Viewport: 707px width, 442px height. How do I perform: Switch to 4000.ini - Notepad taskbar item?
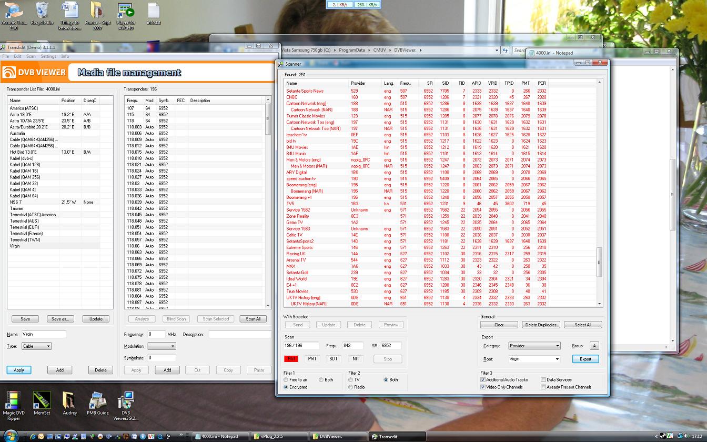[x=220, y=436]
